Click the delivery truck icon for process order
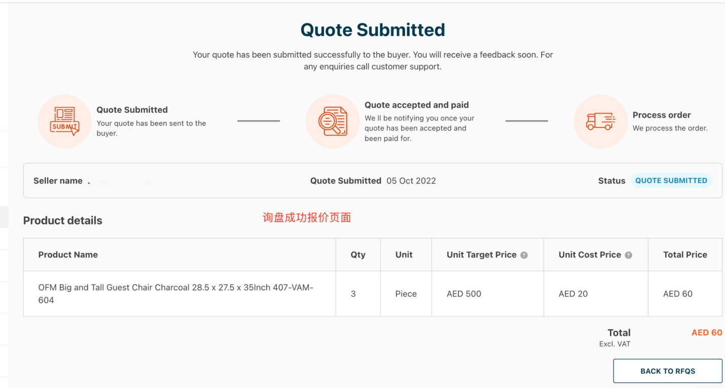Image resolution: width=725 pixels, height=388 pixels. click(x=600, y=121)
